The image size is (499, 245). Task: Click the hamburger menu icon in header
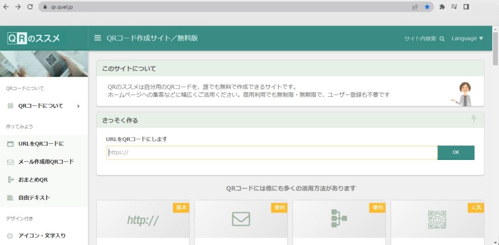coord(97,38)
